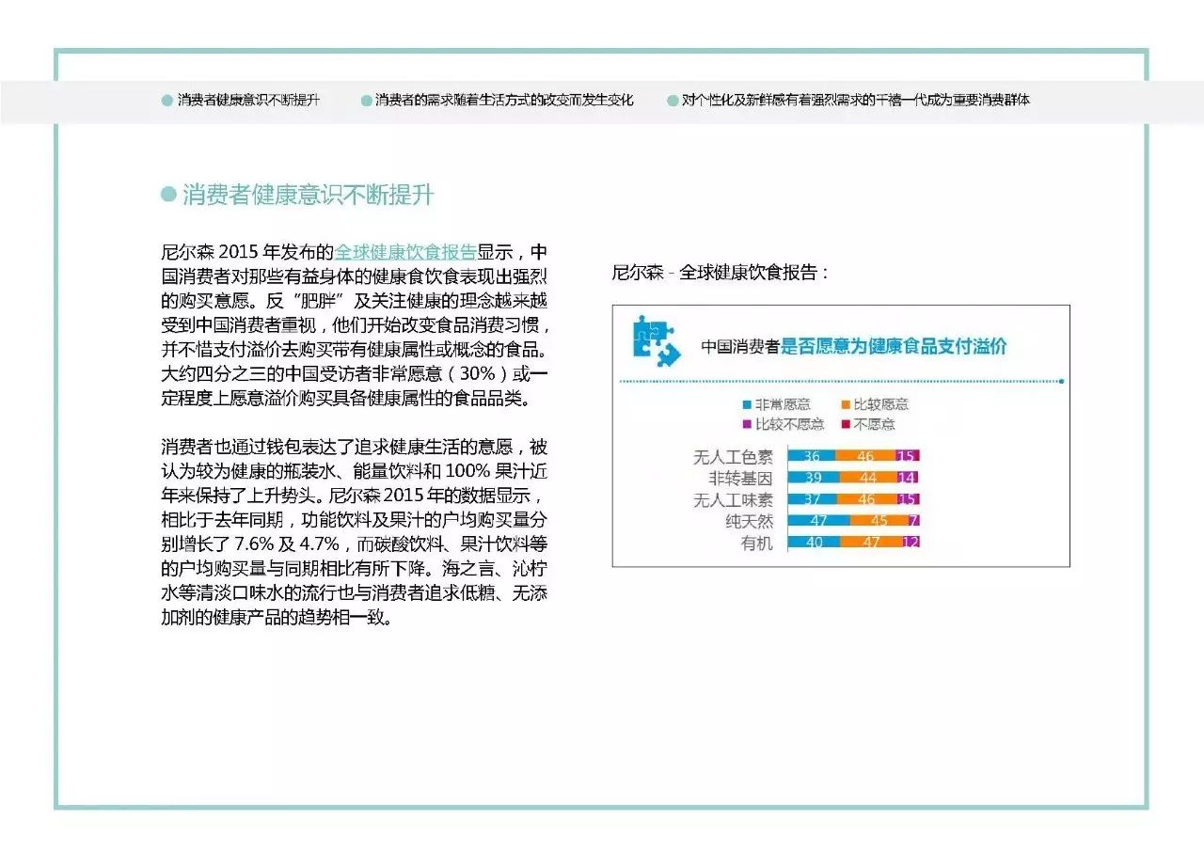Click the purple 15 bar in 无人工味素 row
Image resolution: width=1204 pixels, height=851 pixels.
pos(909,498)
